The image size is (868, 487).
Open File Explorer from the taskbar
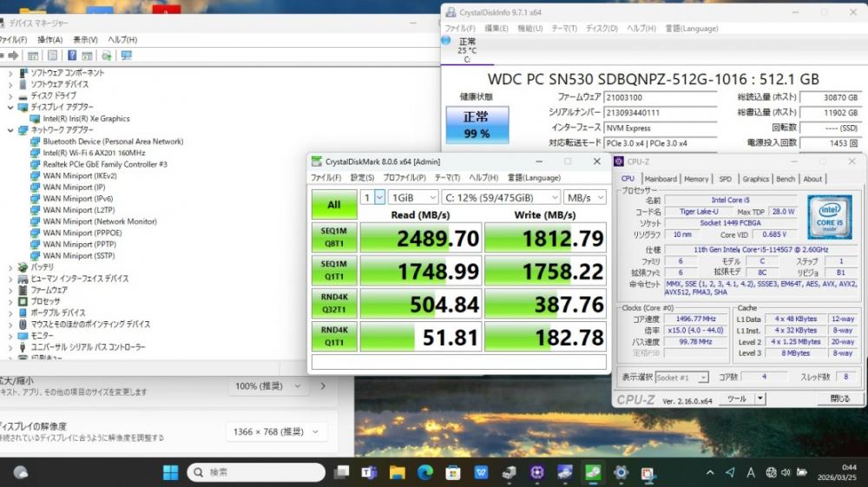[397, 472]
